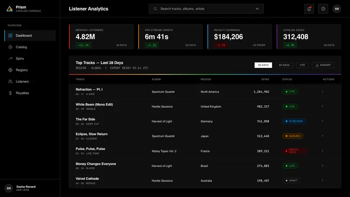Click into the search tracks field
The width and height of the screenshot is (350, 197).
pyautogui.click(x=206, y=9)
